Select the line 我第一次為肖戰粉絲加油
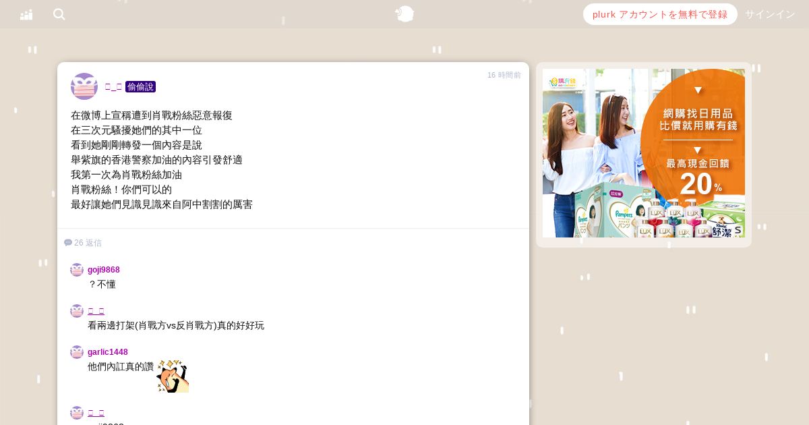This screenshot has width=809, height=425. click(127, 175)
